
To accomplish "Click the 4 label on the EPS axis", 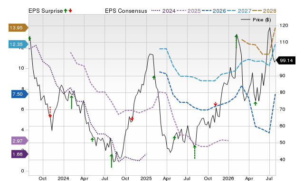I will 22,130.
